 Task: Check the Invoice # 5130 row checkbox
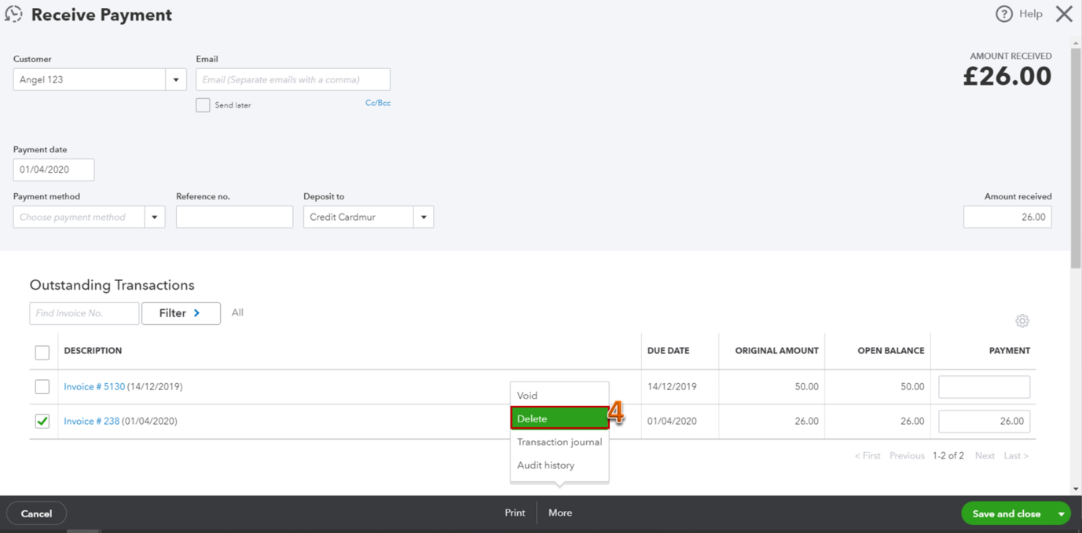pos(42,386)
